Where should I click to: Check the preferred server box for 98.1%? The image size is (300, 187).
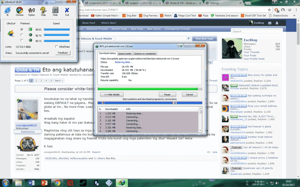tap(22, 40)
